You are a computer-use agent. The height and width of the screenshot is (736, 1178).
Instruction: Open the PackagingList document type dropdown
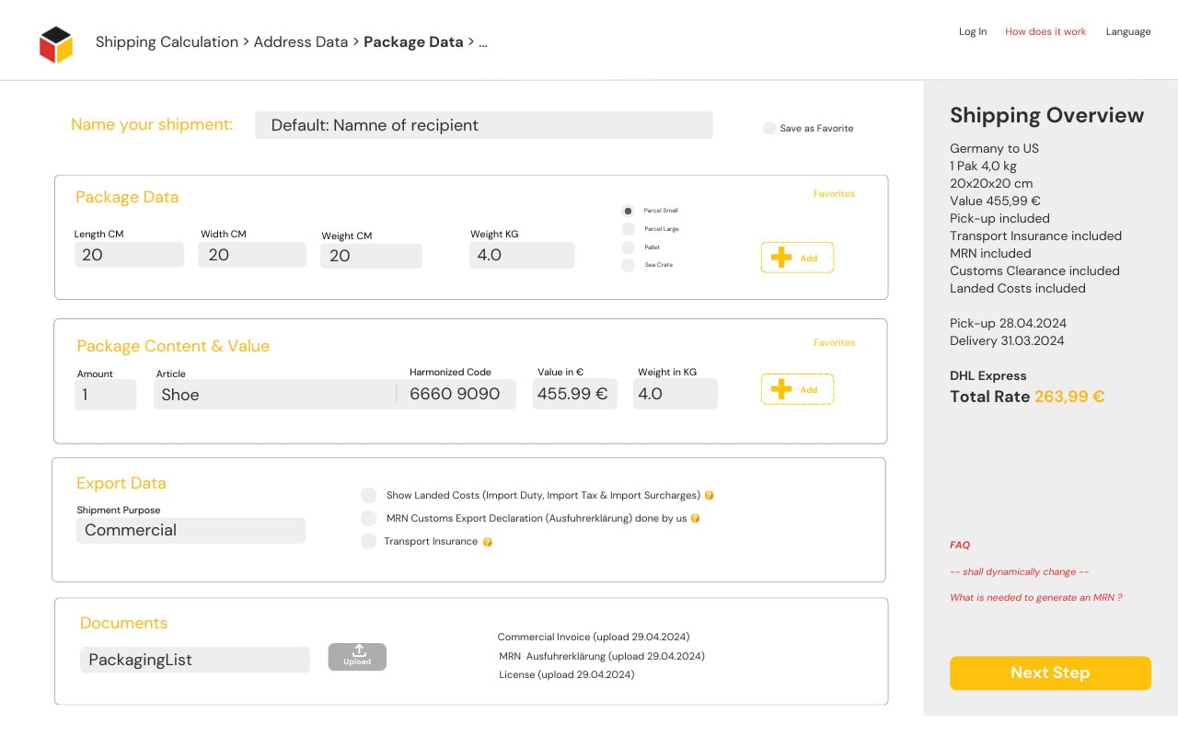pyautogui.click(x=195, y=660)
